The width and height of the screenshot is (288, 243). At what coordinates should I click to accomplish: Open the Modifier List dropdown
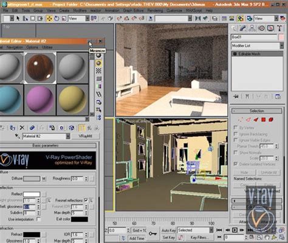pos(281,46)
